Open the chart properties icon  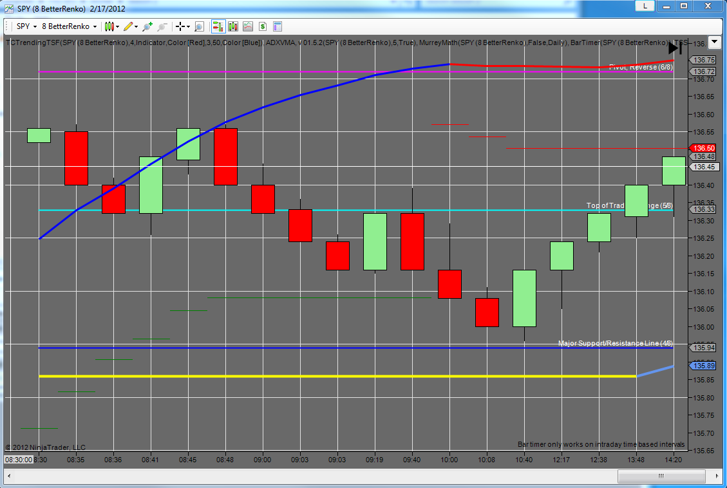click(x=278, y=26)
